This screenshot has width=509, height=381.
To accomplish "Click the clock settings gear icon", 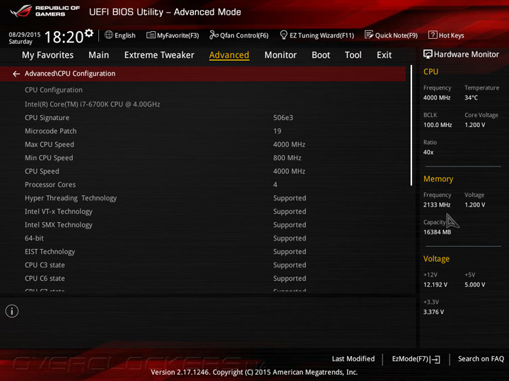I will 89,33.
